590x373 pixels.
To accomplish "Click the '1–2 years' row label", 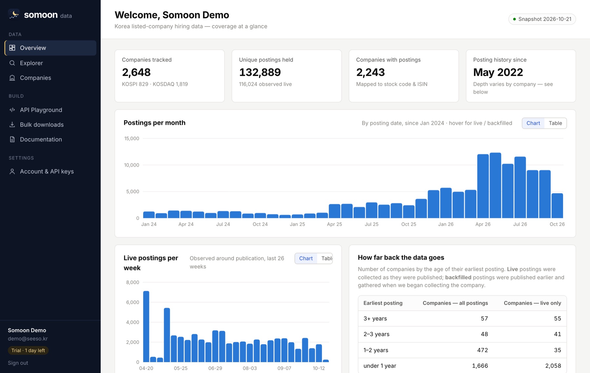I will (x=376, y=350).
